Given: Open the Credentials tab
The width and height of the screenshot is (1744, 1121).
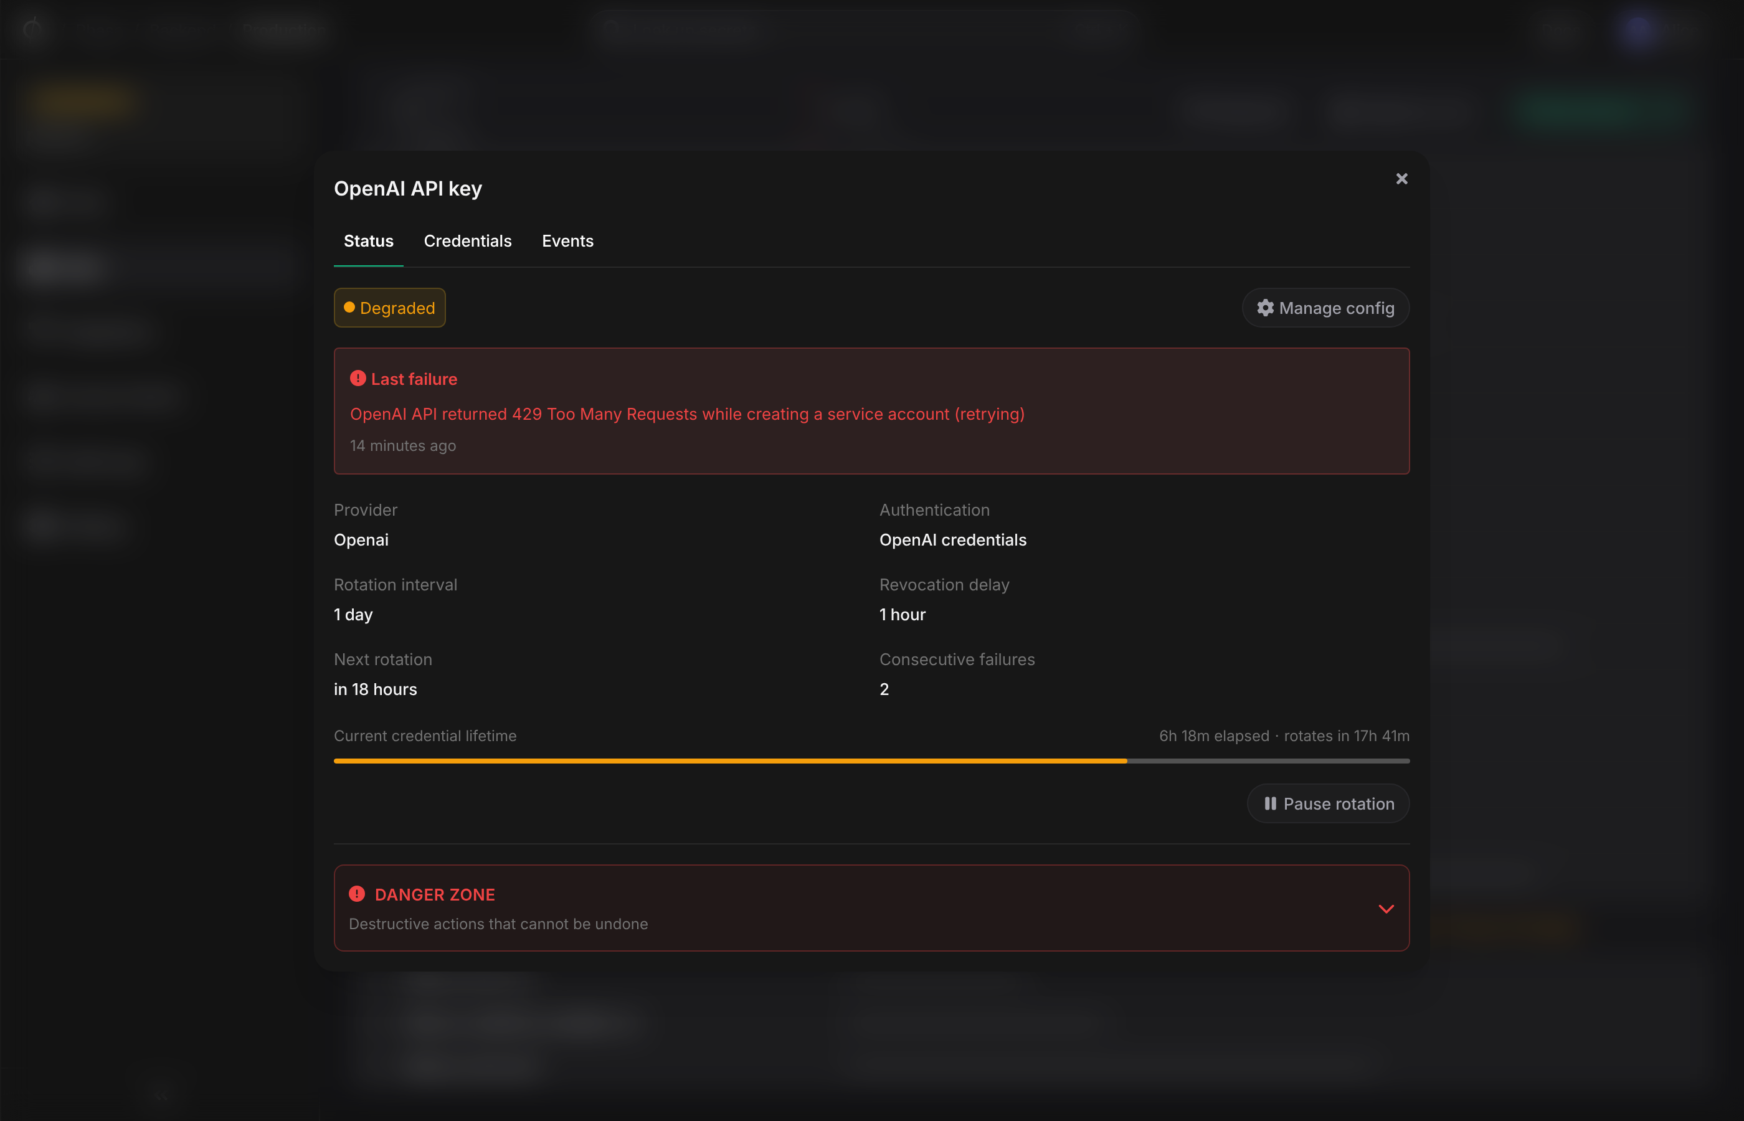Looking at the screenshot, I should tap(467, 241).
